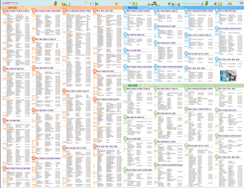Click the brochure title text at top-left
Image resolution: width=244 pixels, height=188 pixels.
click(x=9, y=3)
